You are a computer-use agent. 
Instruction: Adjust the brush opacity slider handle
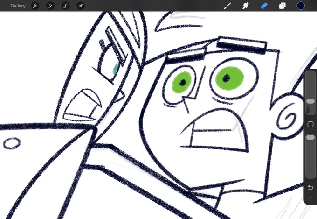310,138
